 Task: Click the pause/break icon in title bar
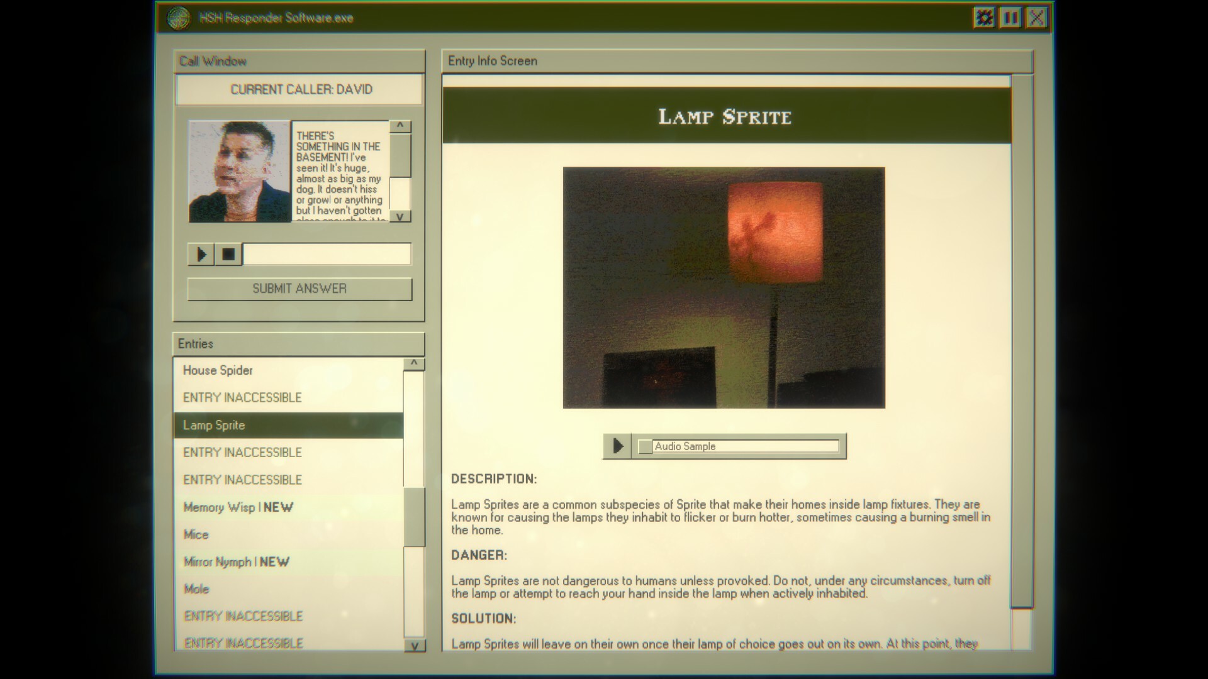click(x=1010, y=16)
